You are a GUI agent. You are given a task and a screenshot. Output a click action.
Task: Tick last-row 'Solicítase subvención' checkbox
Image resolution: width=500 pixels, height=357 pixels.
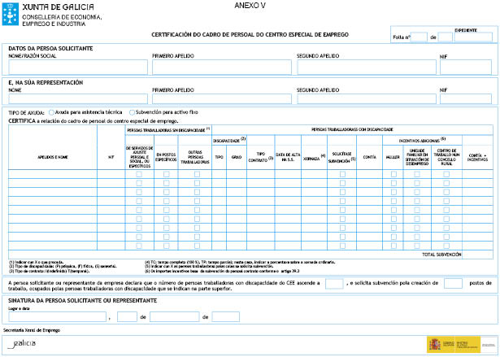coord(342,246)
